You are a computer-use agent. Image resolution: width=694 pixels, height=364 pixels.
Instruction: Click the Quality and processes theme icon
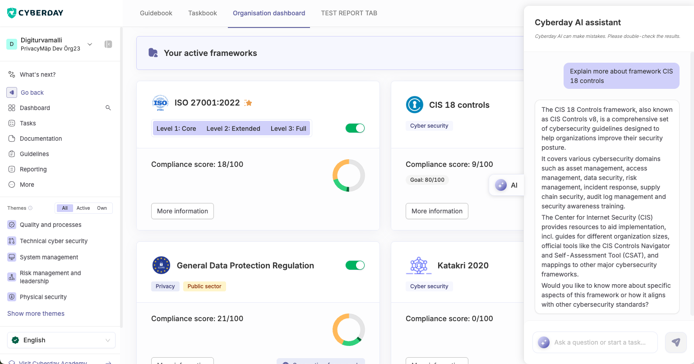[x=12, y=225]
